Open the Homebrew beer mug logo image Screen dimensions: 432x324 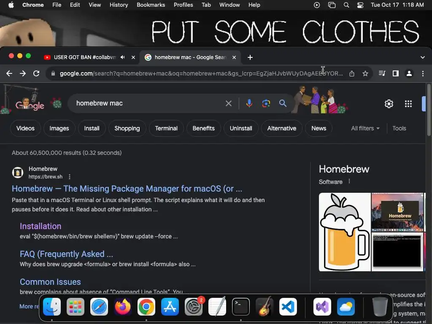click(x=345, y=232)
